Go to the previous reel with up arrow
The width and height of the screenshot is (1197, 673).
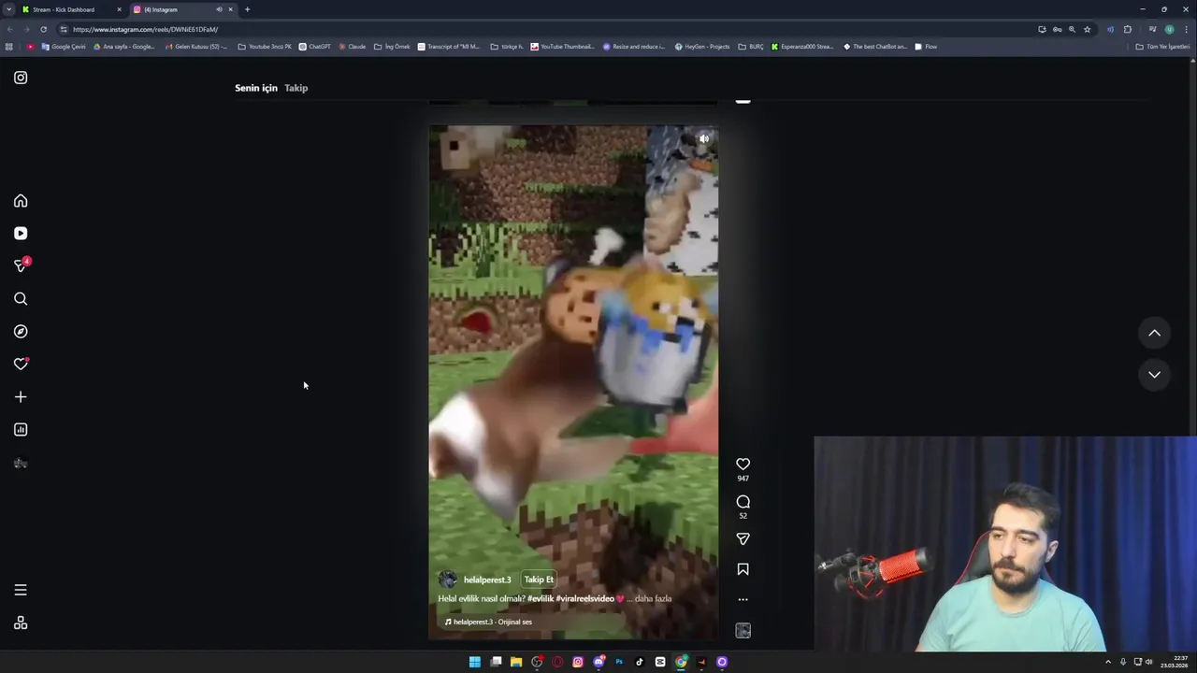tap(1154, 333)
